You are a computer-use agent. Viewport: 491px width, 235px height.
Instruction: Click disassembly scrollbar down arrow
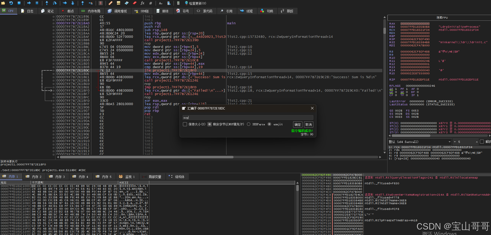(x=384, y=153)
